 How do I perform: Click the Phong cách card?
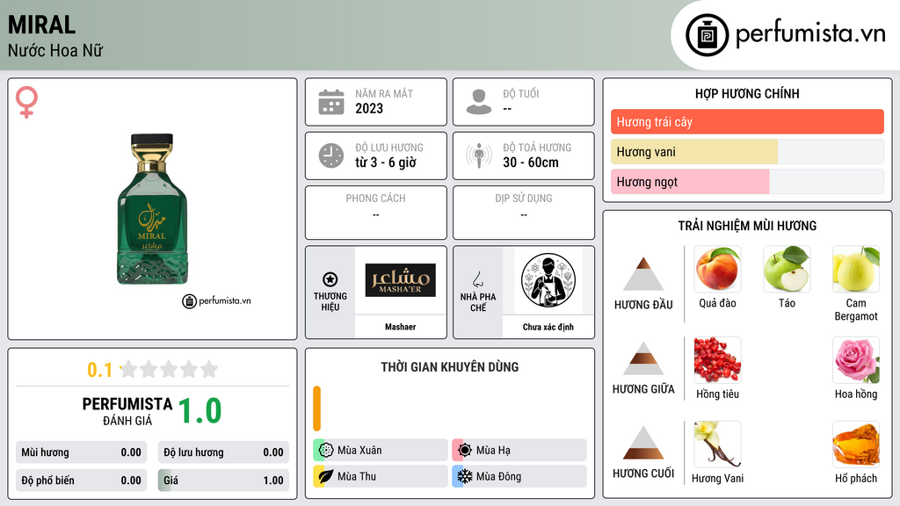coord(376,213)
